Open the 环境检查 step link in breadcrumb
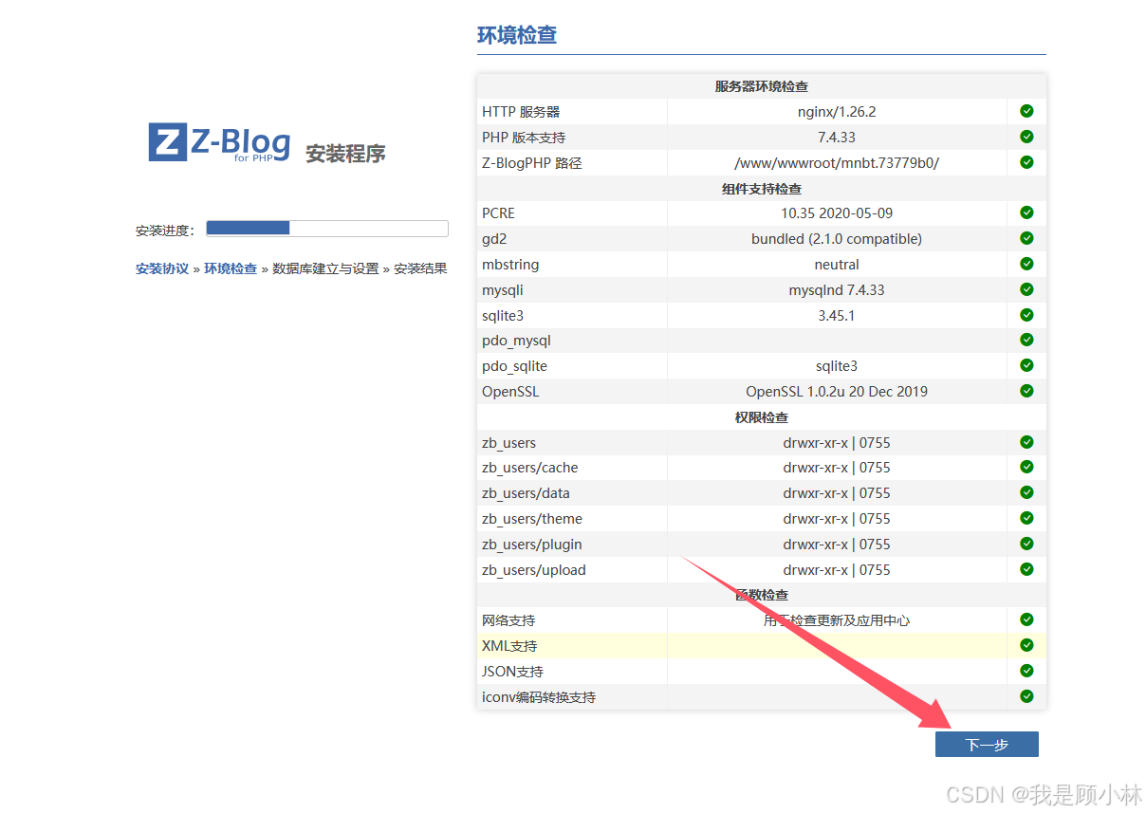Viewport: 1146px width, 813px height. point(231,268)
